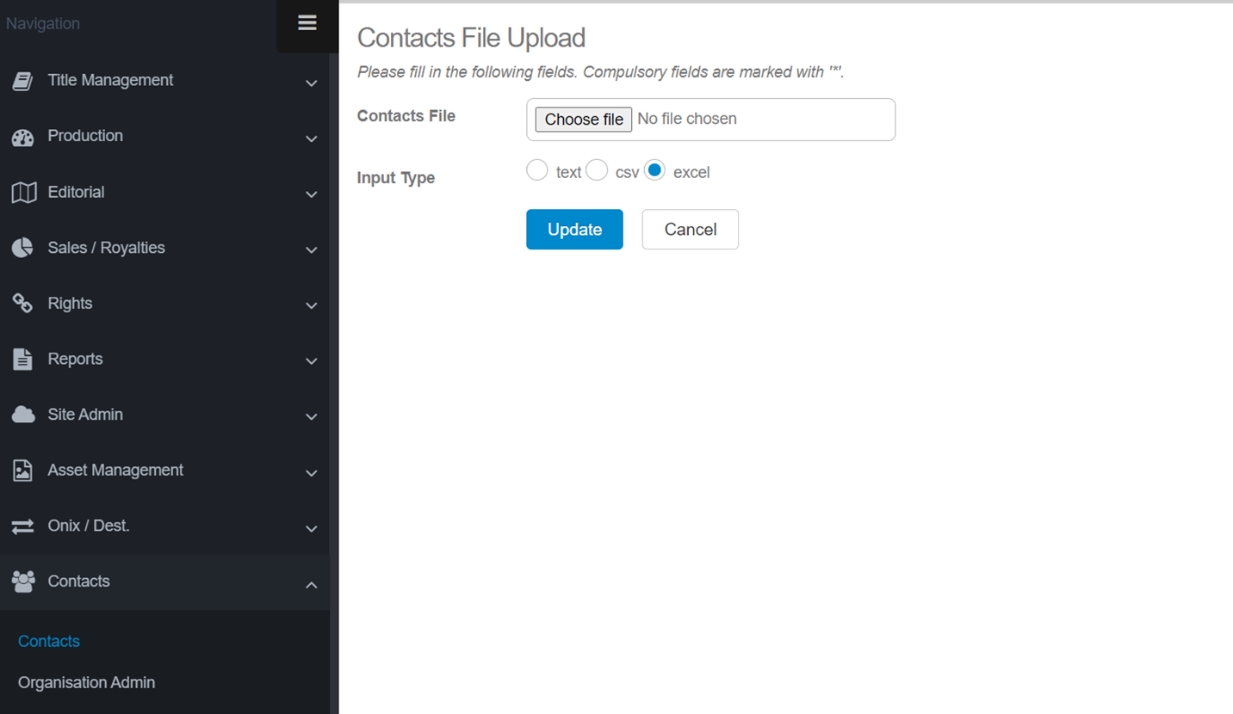Viewport: 1233px width, 714px height.
Task: Click the 'Input Type' field label
Action: [396, 178]
